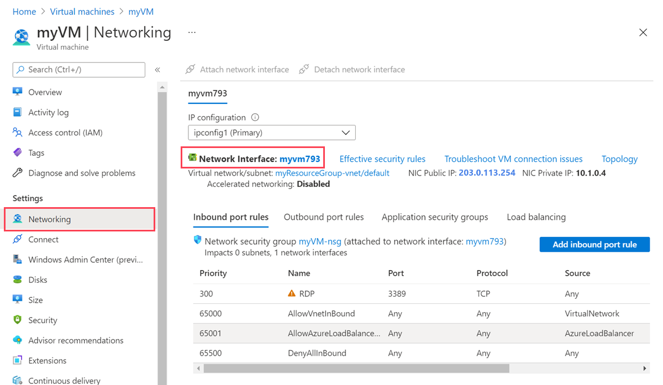663x385 pixels.
Task: Click Home in the breadcrumb
Action: pyautogui.click(x=24, y=12)
